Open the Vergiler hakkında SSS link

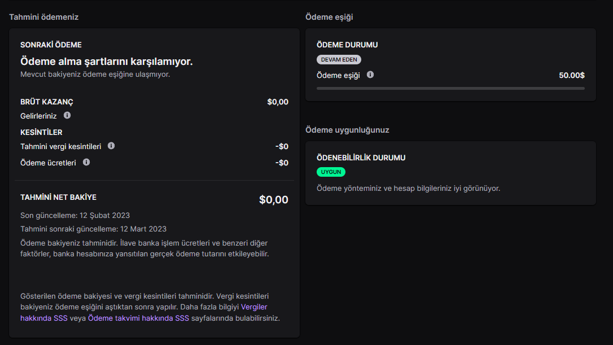pos(254,307)
